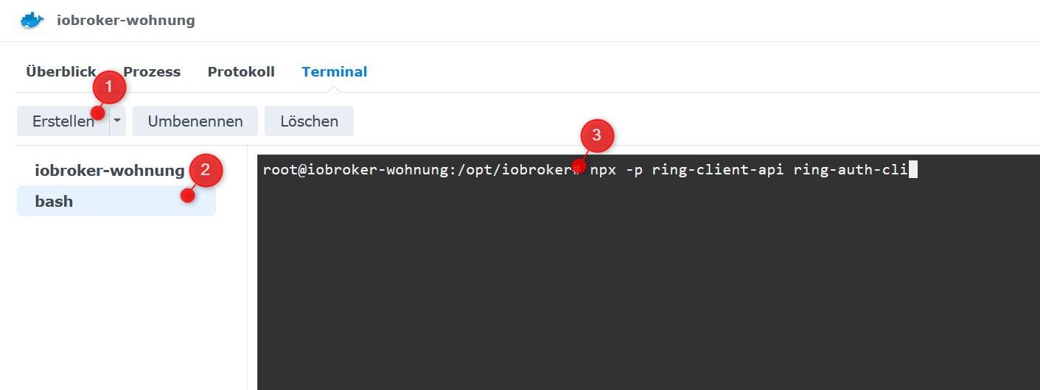This screenshot has height=390, width=1040.
Task: Select the bash terminal session
Action: coord(116,201)
